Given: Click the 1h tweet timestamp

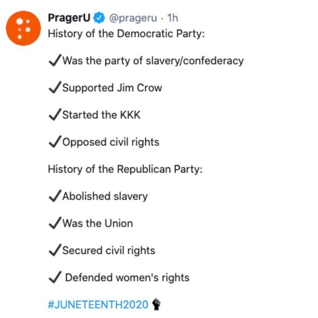Looking at the screenshot, I should coord(173,18).
